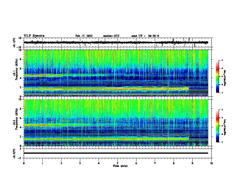Click the 'ch.3(V)' axis label
The image size is (238, 183).
pyautogui.click(x=14, y=154)
